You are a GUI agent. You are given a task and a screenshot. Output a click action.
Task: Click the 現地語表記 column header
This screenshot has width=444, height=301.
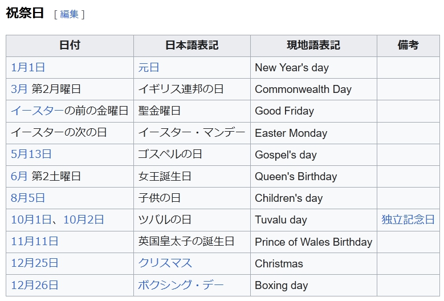pyautogui.click(x=313, y=46)
